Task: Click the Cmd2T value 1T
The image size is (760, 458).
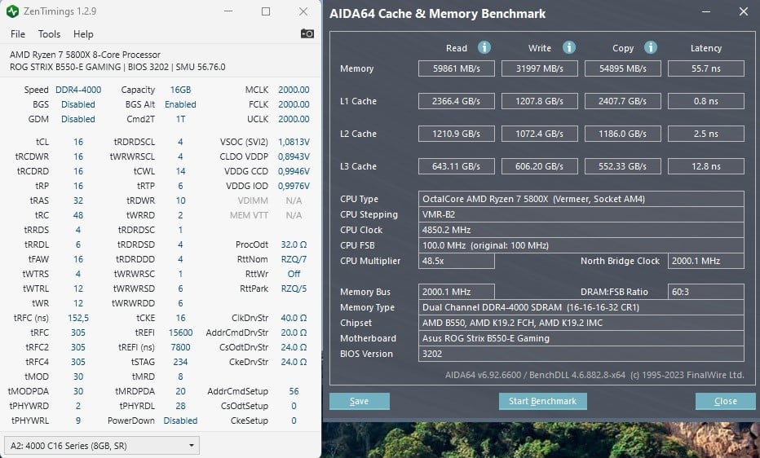Action: [x=180, y=119]
